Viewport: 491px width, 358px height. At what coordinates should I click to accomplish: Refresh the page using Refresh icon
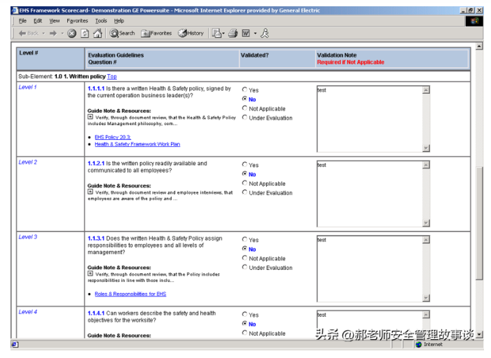(x=85, y=33)
